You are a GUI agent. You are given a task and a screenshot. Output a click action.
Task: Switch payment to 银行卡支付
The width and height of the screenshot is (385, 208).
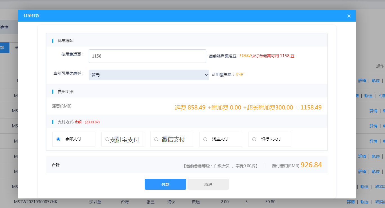point(254,139)
